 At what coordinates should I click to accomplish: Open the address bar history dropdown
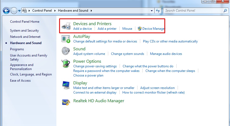coord(152,11)
